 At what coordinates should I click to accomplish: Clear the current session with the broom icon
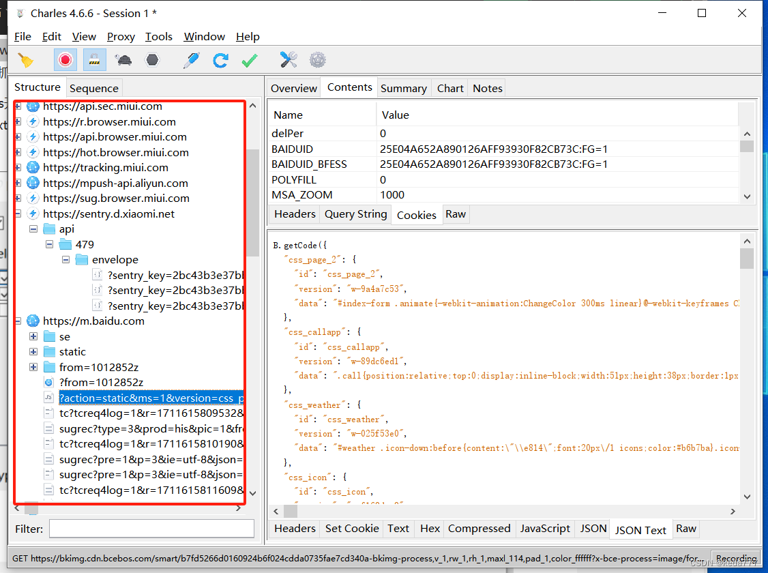(26, 59)
